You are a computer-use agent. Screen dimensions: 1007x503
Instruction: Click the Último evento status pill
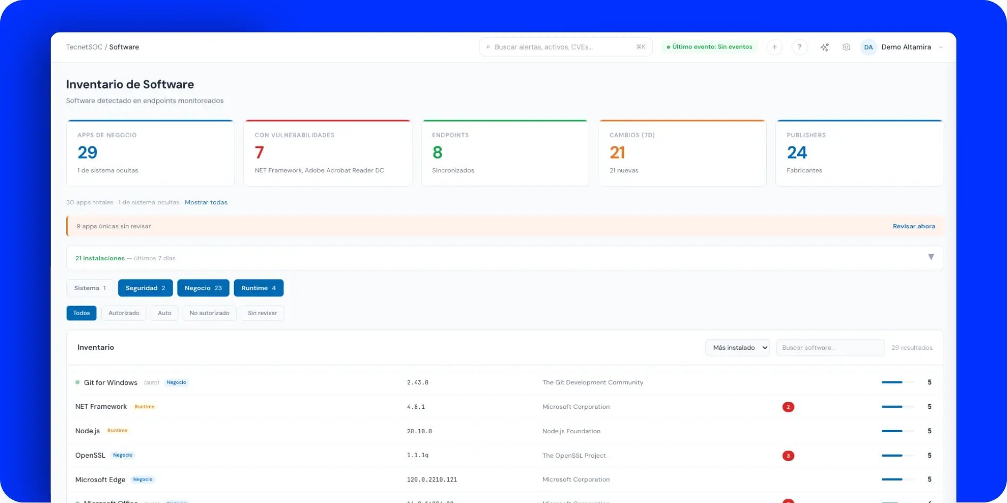point(709,47)
